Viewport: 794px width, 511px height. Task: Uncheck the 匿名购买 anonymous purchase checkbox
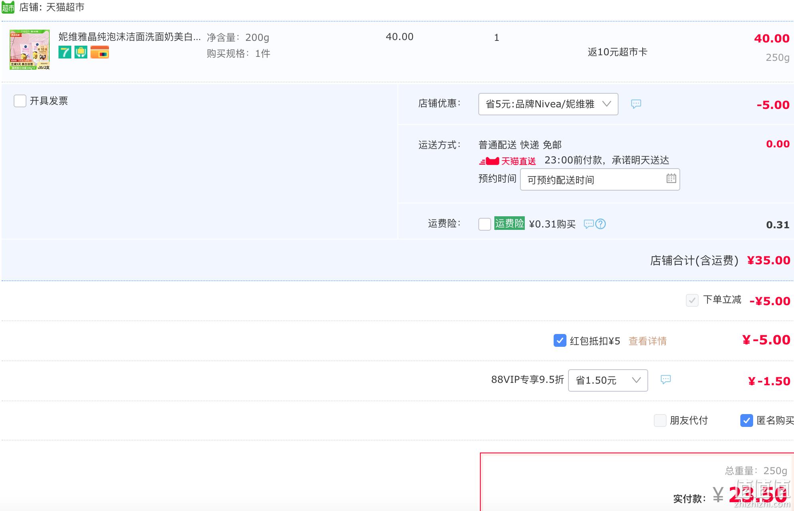(x=747, y=420)
